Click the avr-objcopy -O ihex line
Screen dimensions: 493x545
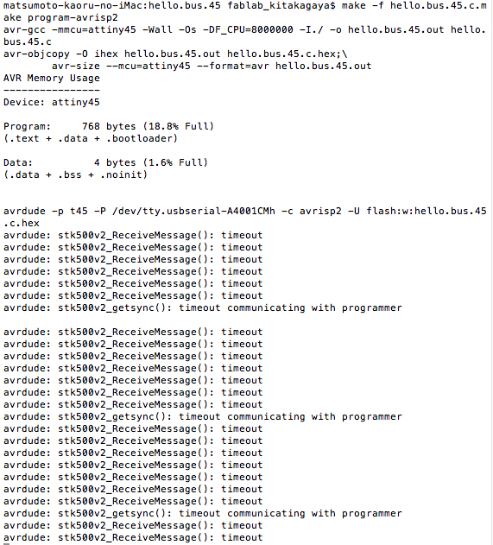pos(175,54)
